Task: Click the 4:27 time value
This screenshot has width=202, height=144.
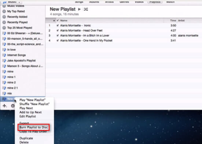Action: click(173, 30)
